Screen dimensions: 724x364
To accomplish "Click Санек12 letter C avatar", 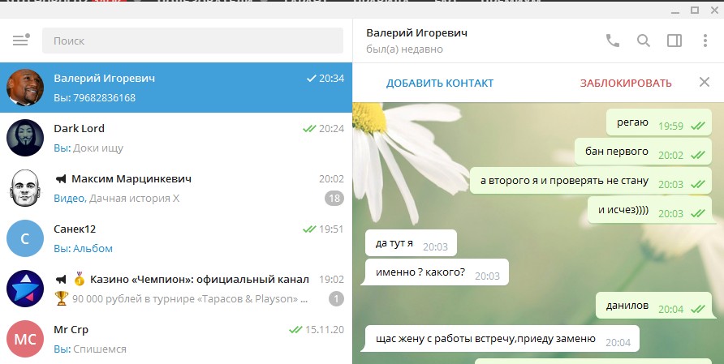I will click(25, 238).
